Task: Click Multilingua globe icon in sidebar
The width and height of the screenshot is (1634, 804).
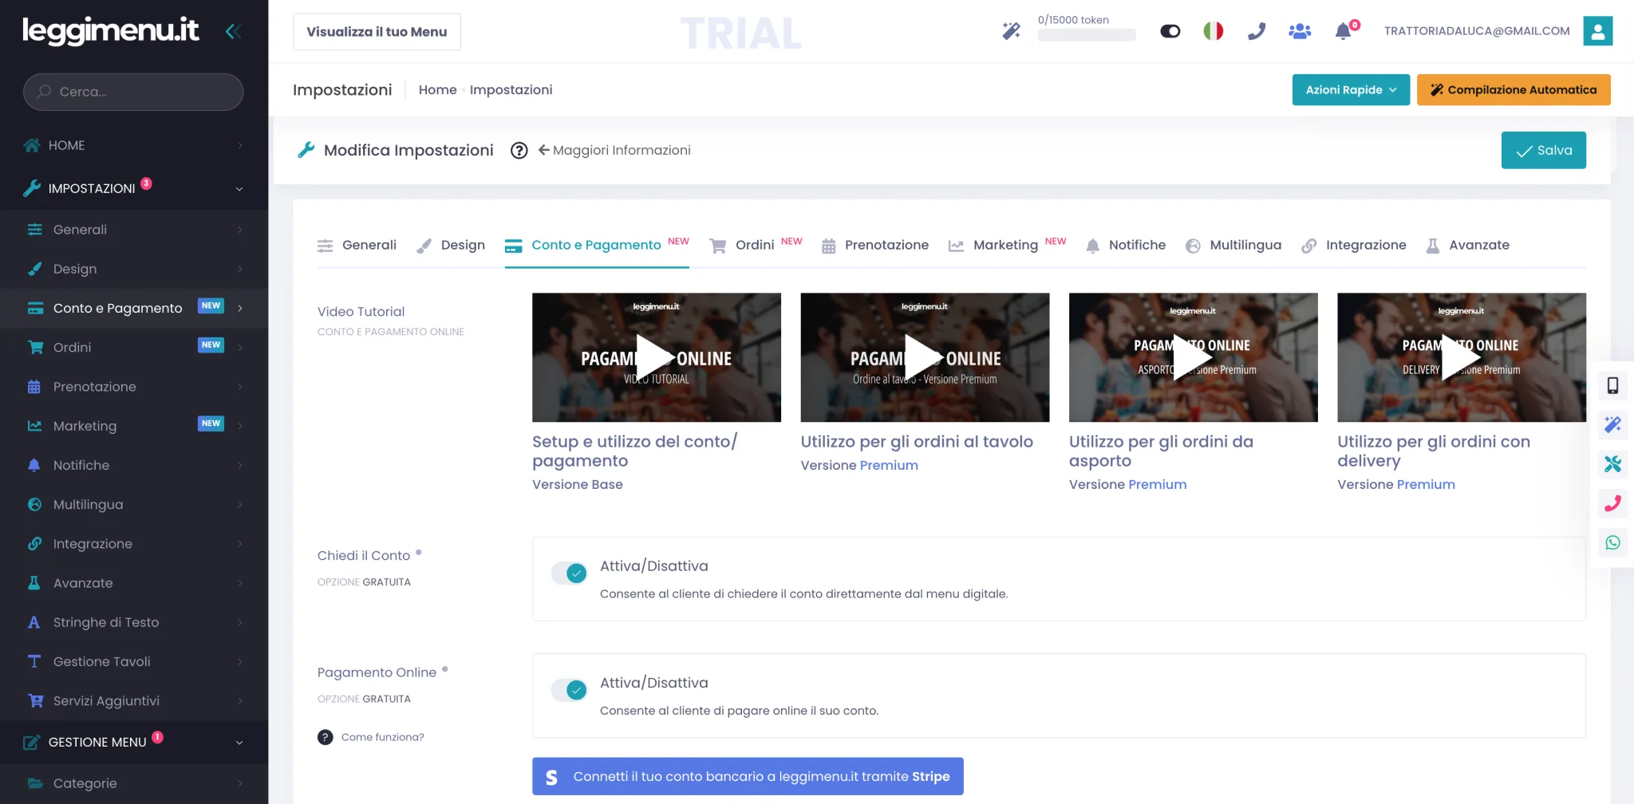Action: pos(34,504)
